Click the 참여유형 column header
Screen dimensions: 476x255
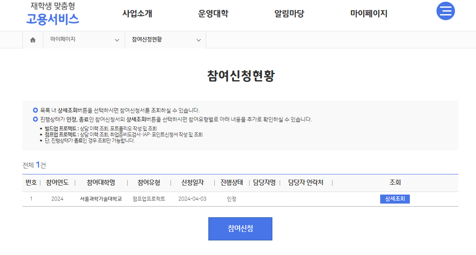point(149,183)
